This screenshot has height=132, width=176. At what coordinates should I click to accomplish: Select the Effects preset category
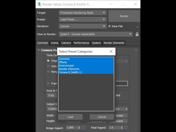(x=86, y=62)
